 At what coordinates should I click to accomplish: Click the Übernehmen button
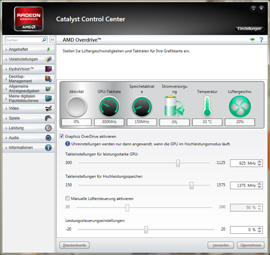click(x=251, y=245)
